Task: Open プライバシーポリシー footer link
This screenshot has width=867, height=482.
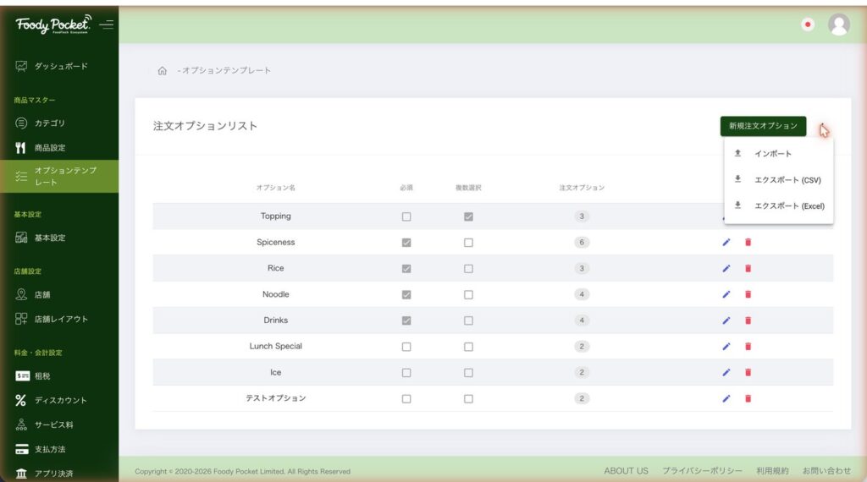Action: (x=702, y=471)
